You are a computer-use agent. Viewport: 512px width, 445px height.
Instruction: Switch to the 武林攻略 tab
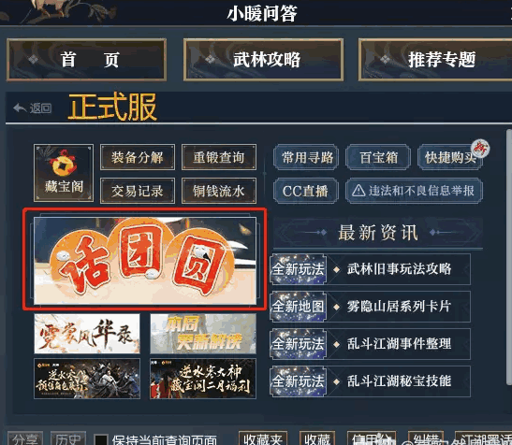click(263, 60)
